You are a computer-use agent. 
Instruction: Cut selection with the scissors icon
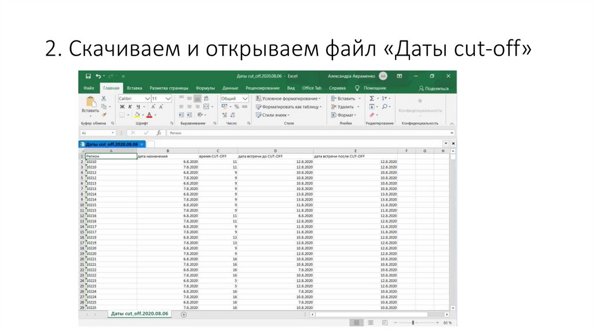pos(104,98)
